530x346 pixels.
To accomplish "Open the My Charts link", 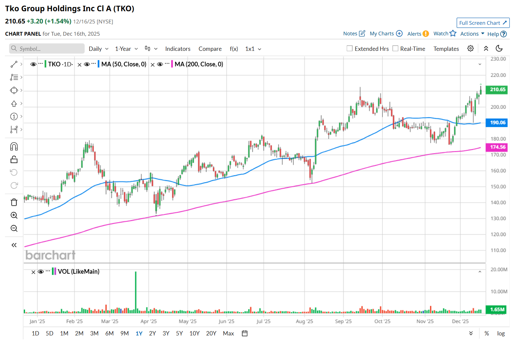I will pyautogui.click(x=386, y=34).
